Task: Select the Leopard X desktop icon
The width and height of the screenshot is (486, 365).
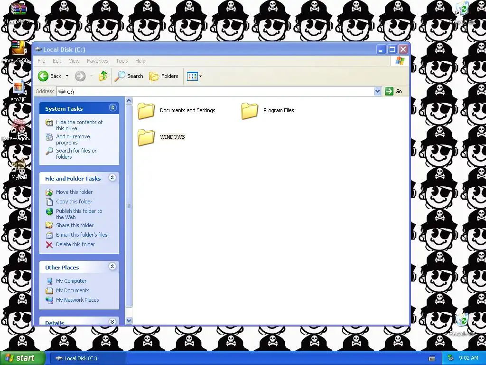Action: pyautogui.click(x=19, y=14)
